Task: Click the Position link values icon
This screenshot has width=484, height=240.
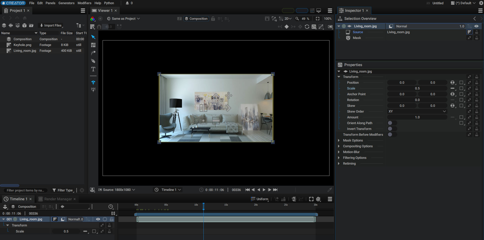Action: pyautogui.click(x=453, y=82)
